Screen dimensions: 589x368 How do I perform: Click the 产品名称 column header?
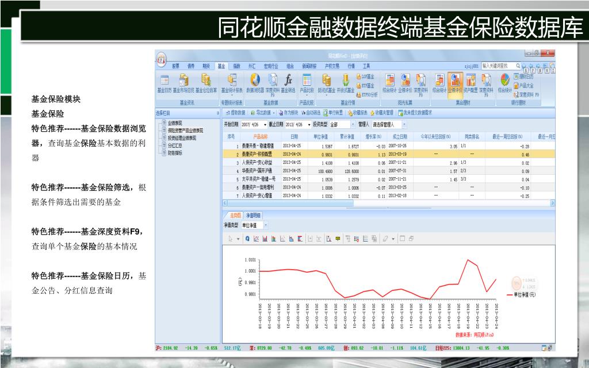pyautogui.click(x=261, y=137)
